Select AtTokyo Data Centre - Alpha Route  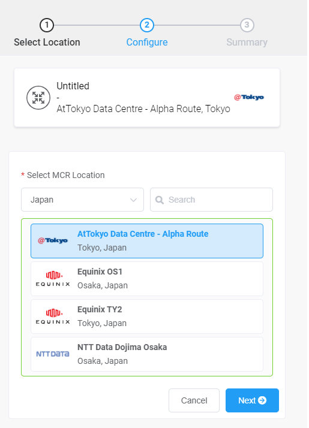tap(147, 241)
